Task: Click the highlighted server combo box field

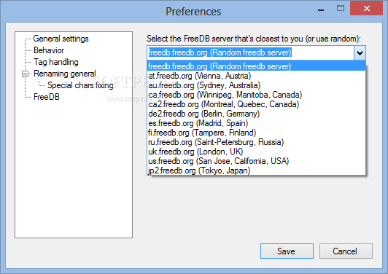Action: coord(250,52)
